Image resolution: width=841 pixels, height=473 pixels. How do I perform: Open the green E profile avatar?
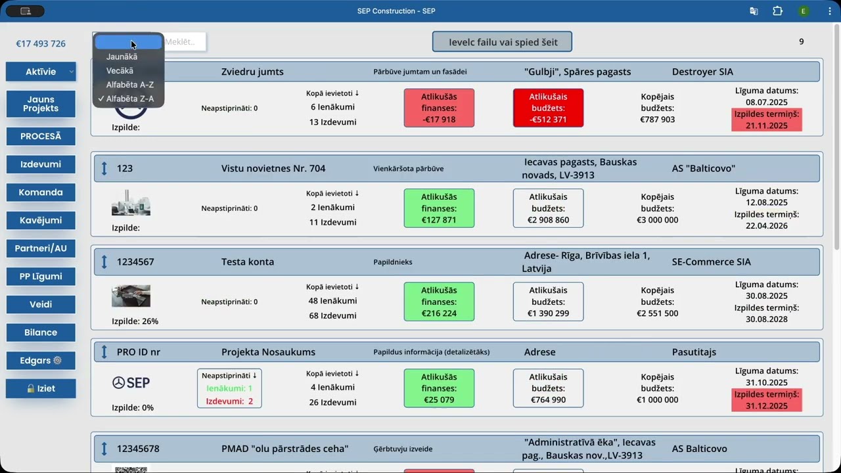tap(803, 11)
